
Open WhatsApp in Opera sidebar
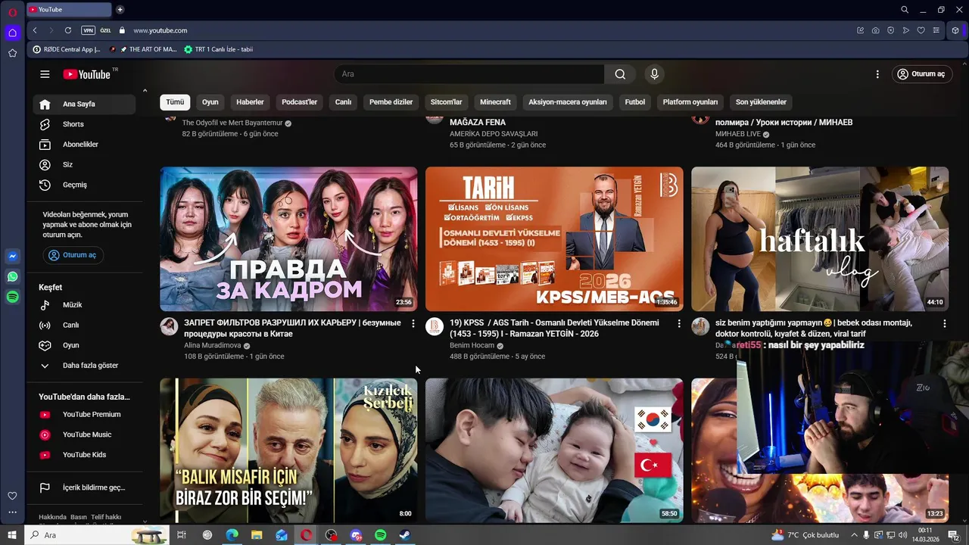pos(12,277)
